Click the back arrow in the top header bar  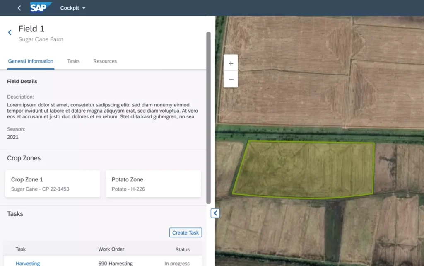[x=19, y=8]
